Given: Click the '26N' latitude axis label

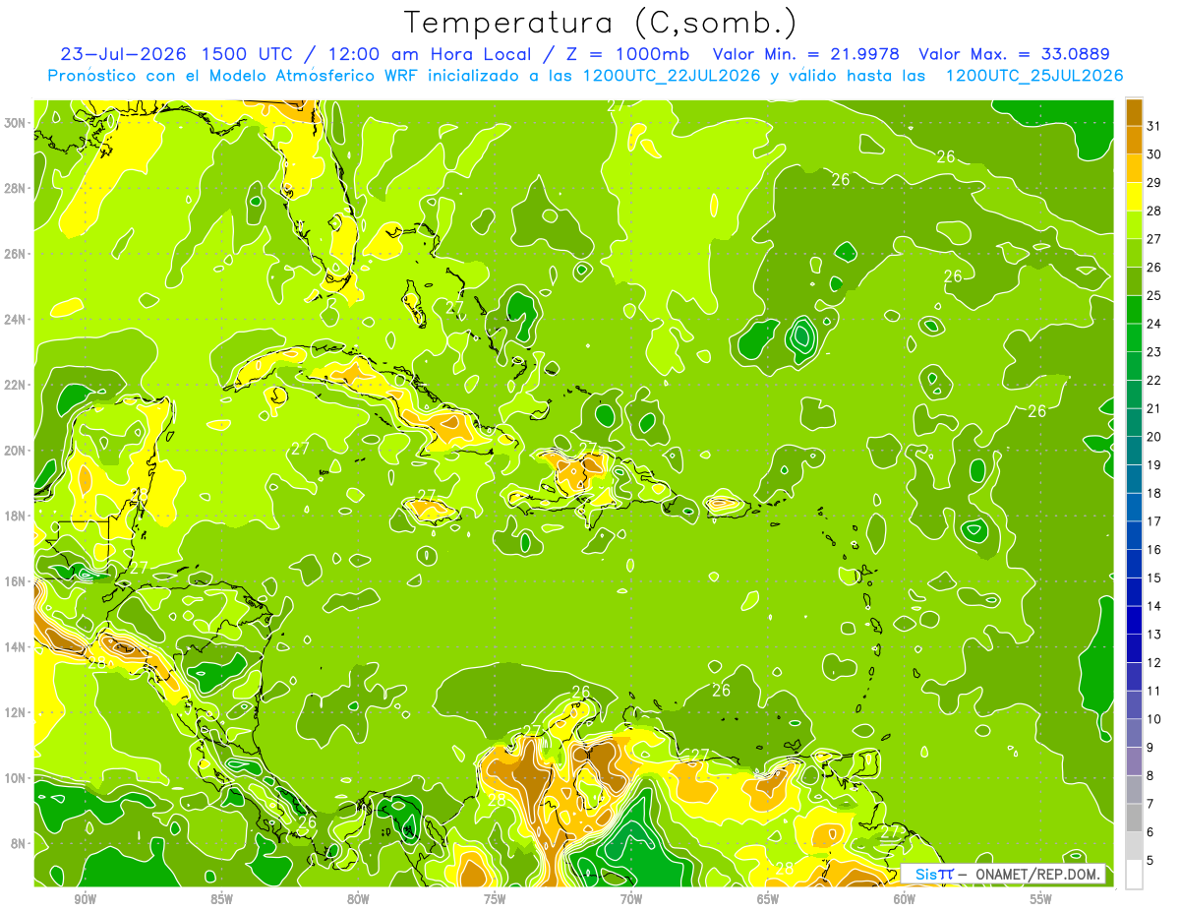Looking at the screenshot, I should [17, 254].
